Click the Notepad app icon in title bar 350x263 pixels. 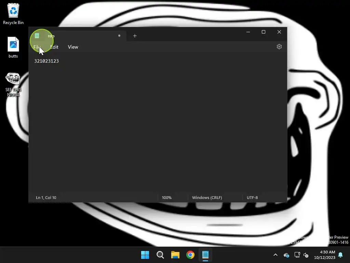point(37,36)
